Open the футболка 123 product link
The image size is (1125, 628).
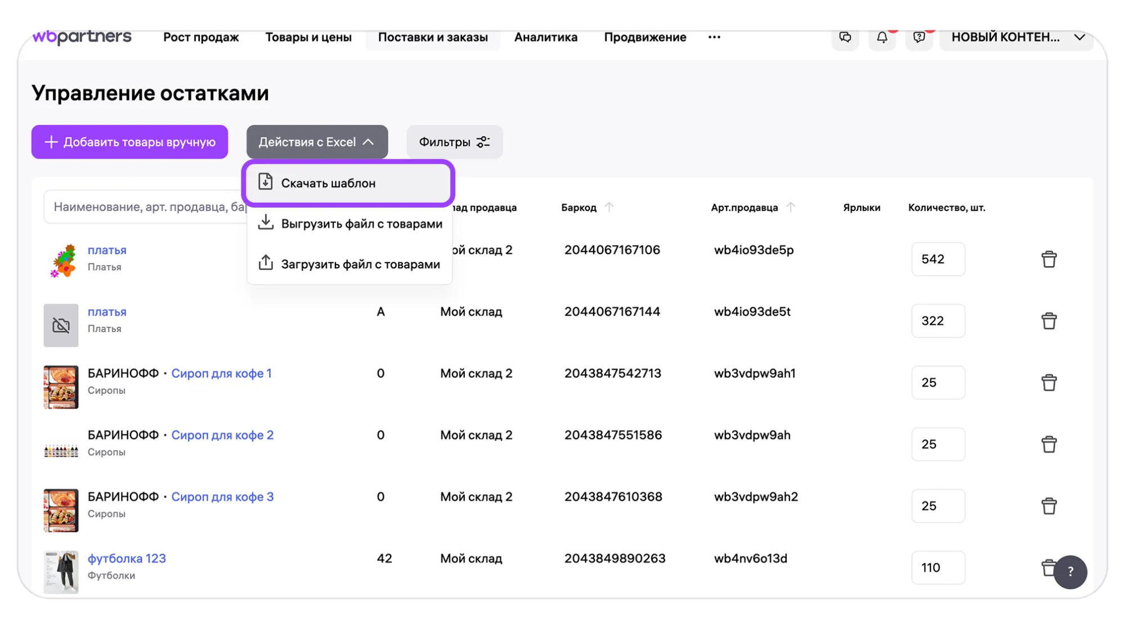pyautogui.click(x=127, y=558)
